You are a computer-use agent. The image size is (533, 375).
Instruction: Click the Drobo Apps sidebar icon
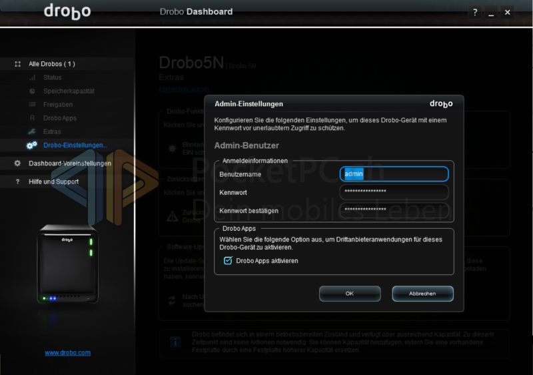pyautogui.click(x=32, y=118)
